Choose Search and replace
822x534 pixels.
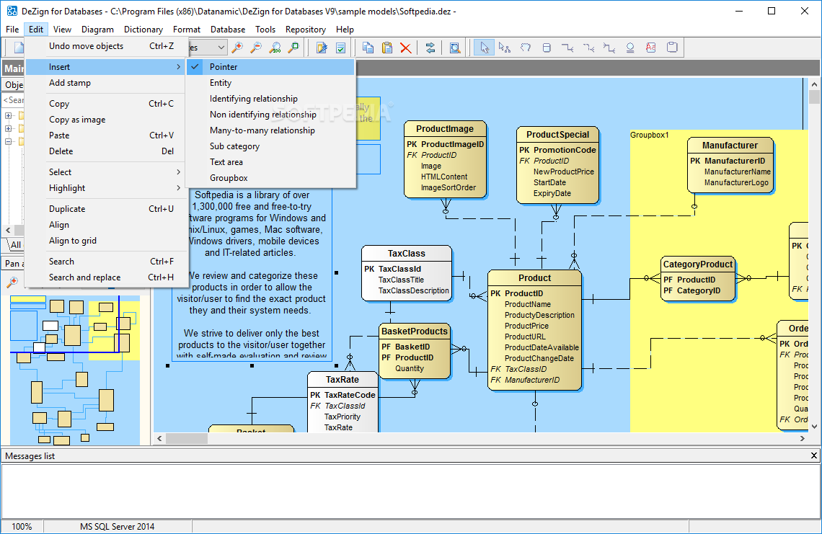[106, 277]
